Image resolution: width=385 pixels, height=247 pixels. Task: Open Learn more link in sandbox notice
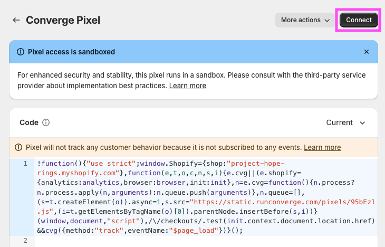coord(187,85)
